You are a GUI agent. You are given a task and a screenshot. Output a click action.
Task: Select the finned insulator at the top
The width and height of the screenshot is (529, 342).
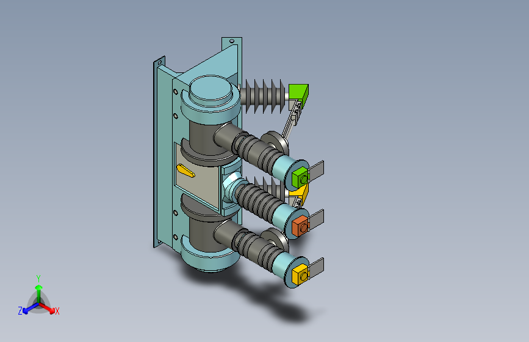(264, 97)
